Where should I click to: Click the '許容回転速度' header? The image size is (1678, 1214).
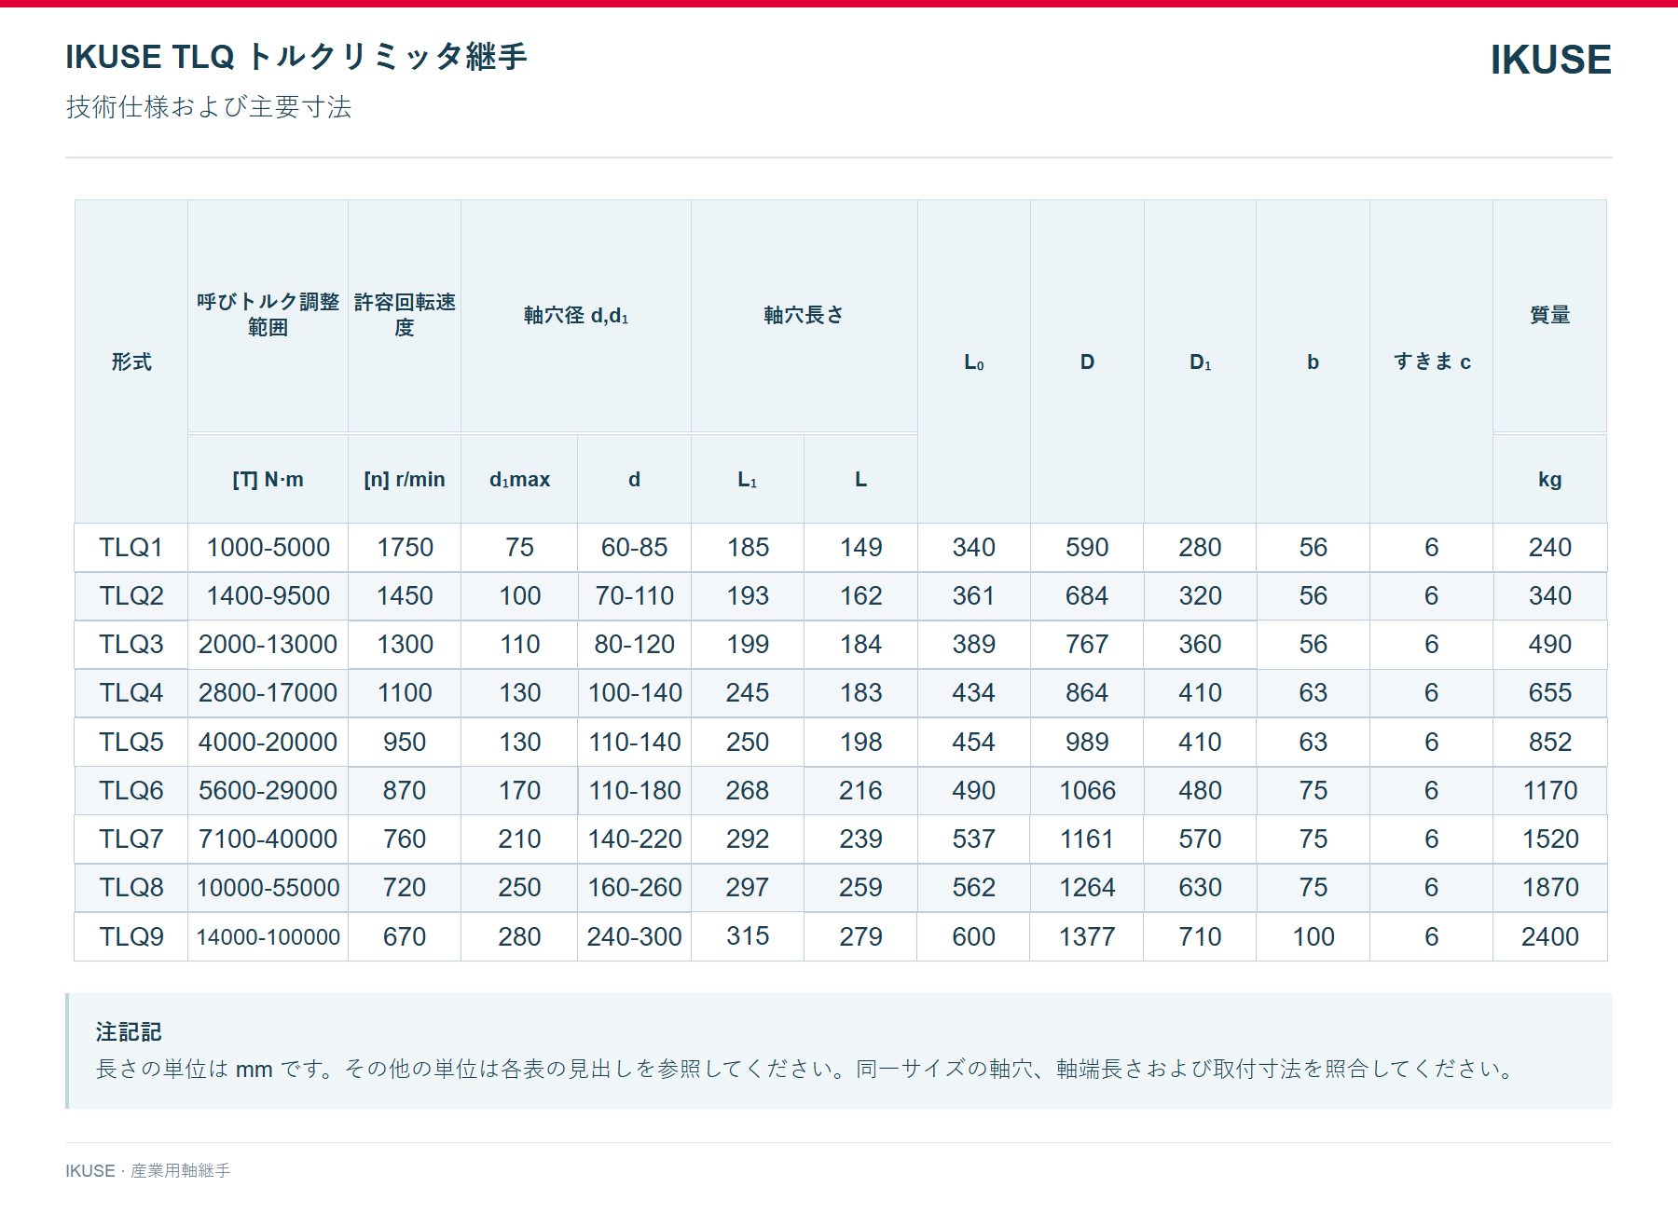coord(405,315)
